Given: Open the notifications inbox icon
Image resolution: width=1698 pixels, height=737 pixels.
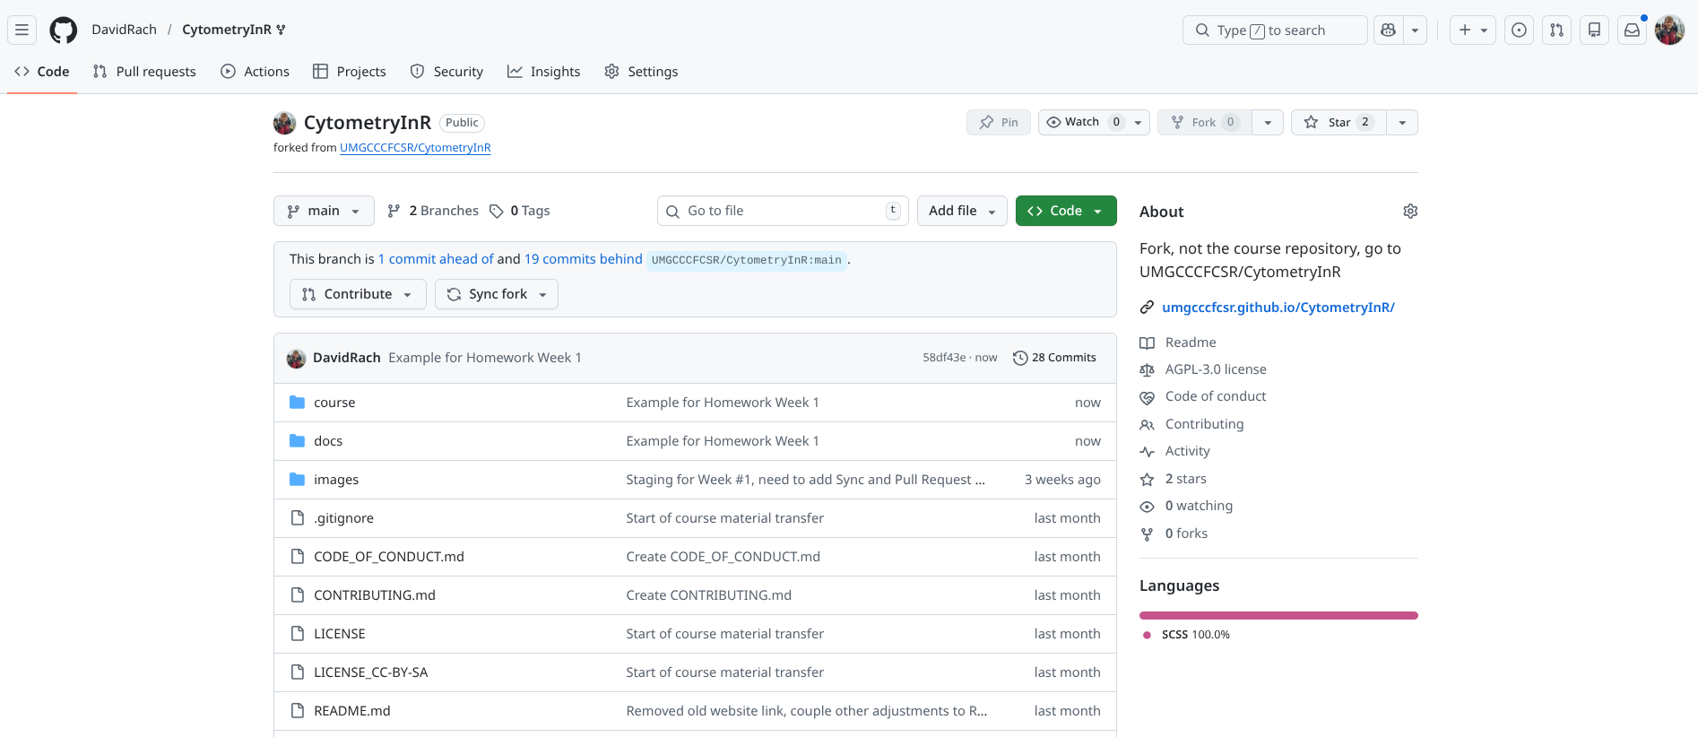Looking at the screenshot, I should pyautogui.click(x=1632, y=30).
